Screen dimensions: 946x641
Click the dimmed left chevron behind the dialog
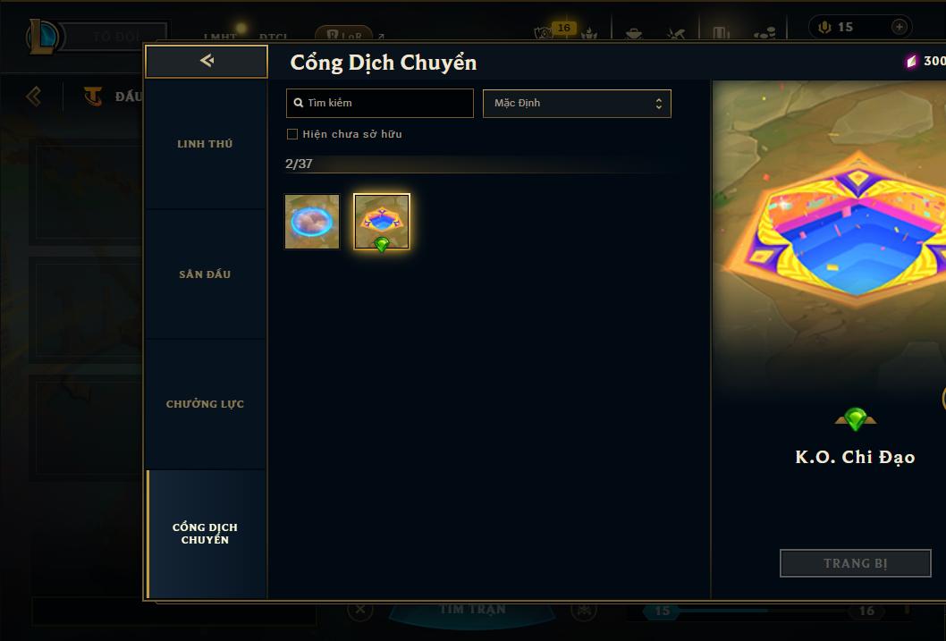click(34, 96)
